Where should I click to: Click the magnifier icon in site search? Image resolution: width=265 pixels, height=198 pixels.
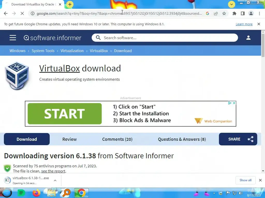[x=98, y=38]
